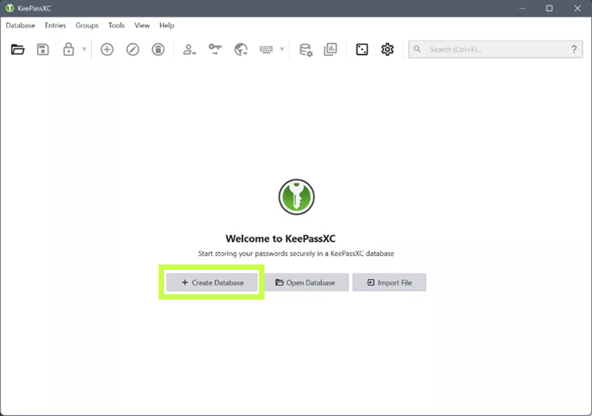Expand the lock database dropdown arrow
The height and width of the screenshot is (416, 592).
coord(84,49)
